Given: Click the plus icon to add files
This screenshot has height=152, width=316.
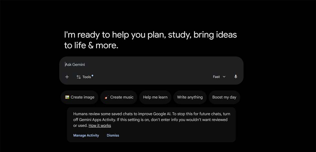Looking at the screenshot, I should click(67, 77).
